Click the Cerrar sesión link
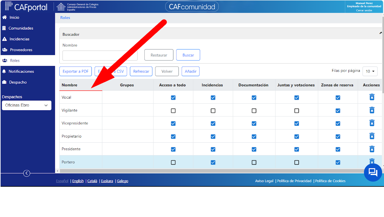The height and width of the screenshot is (217, 384). 364,10
